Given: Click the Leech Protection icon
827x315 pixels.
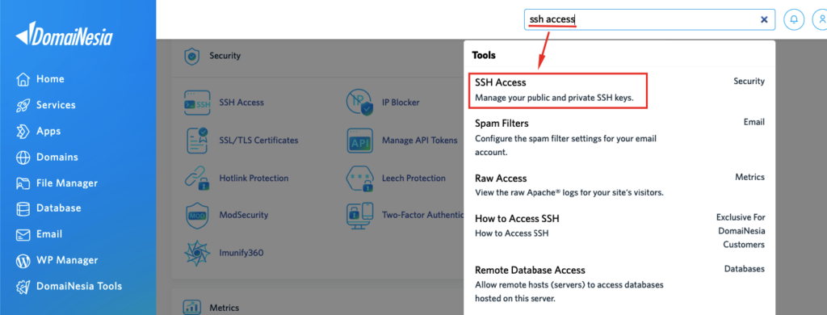Looking at the screenshot, I should tap(360, 178).
